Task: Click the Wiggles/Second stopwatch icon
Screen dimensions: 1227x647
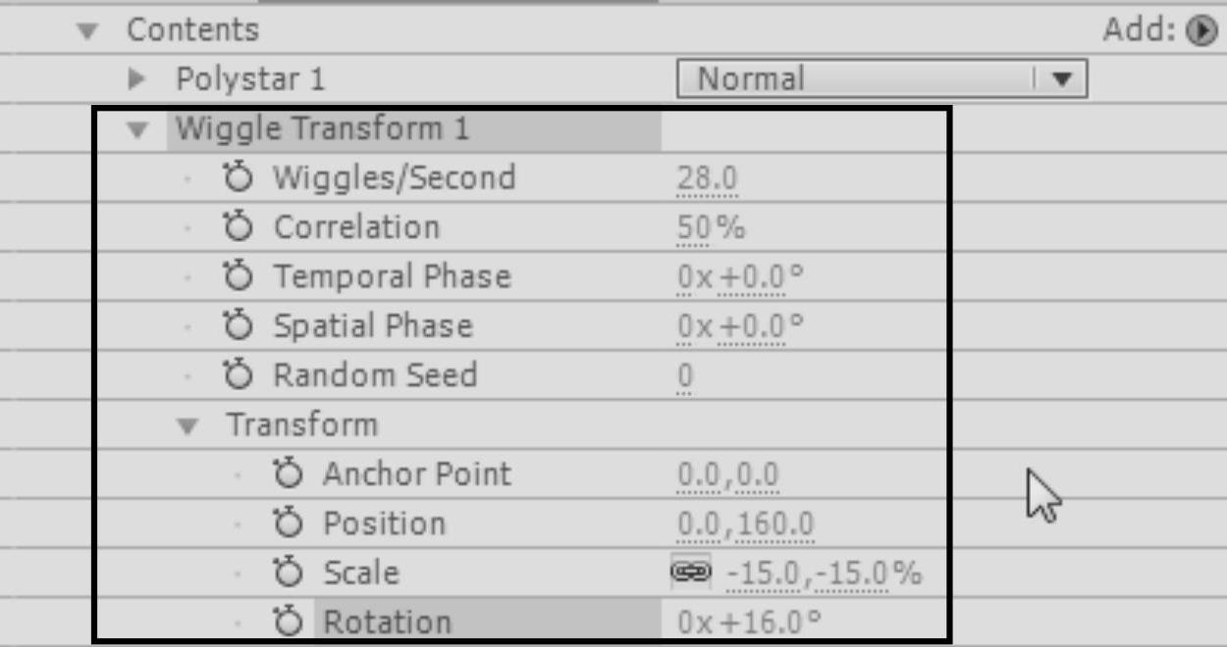Action: tap(238, 178)
